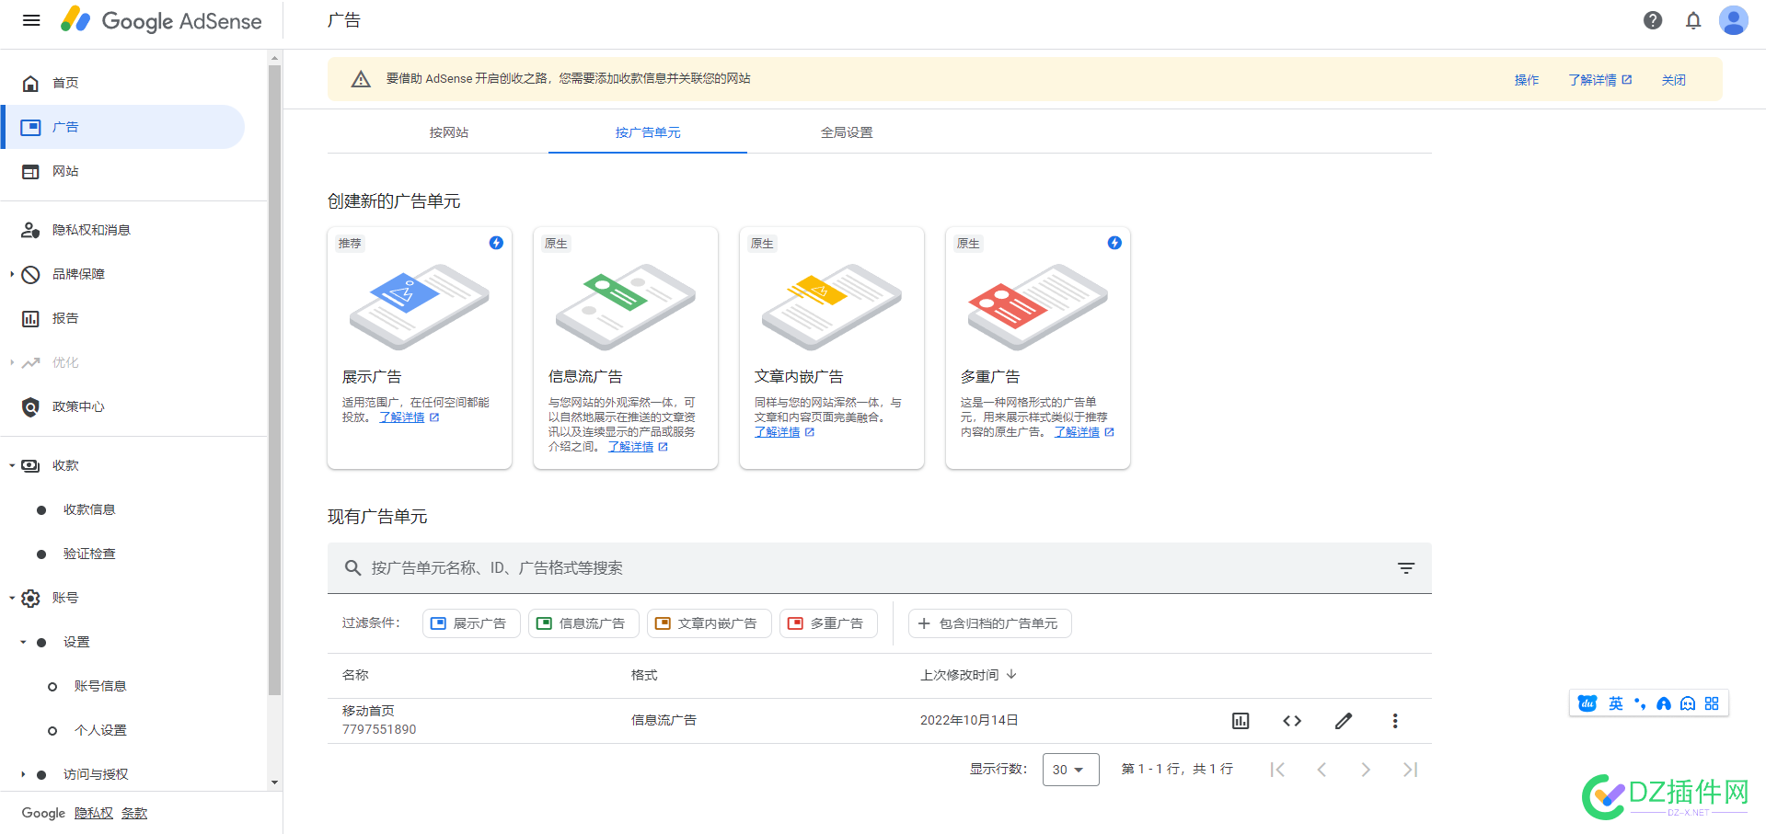Expand the 优化 section arrow

point(12,362)
